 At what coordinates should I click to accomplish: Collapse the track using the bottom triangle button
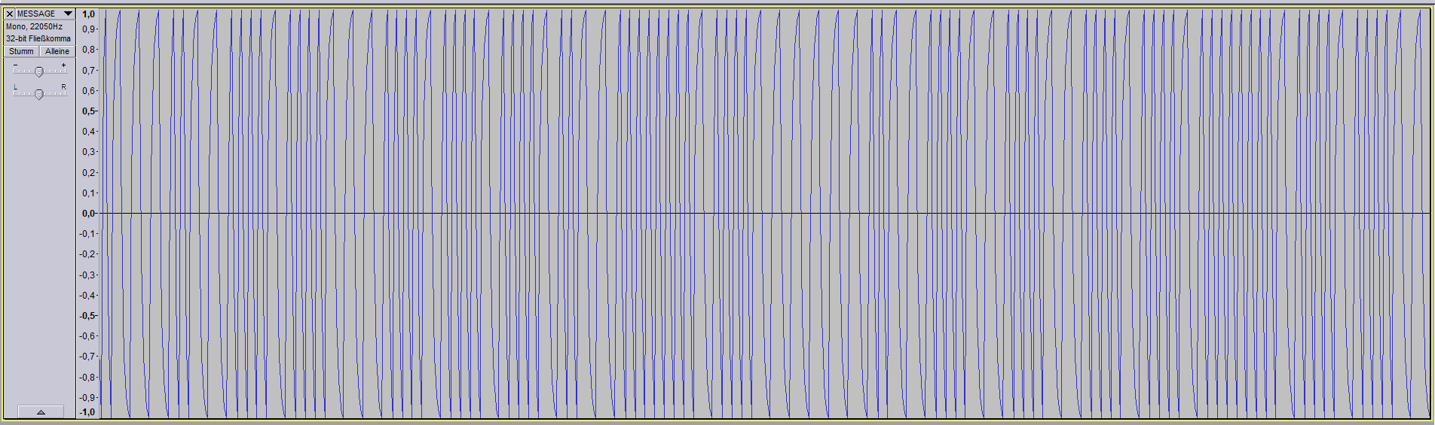click(41, 411)
